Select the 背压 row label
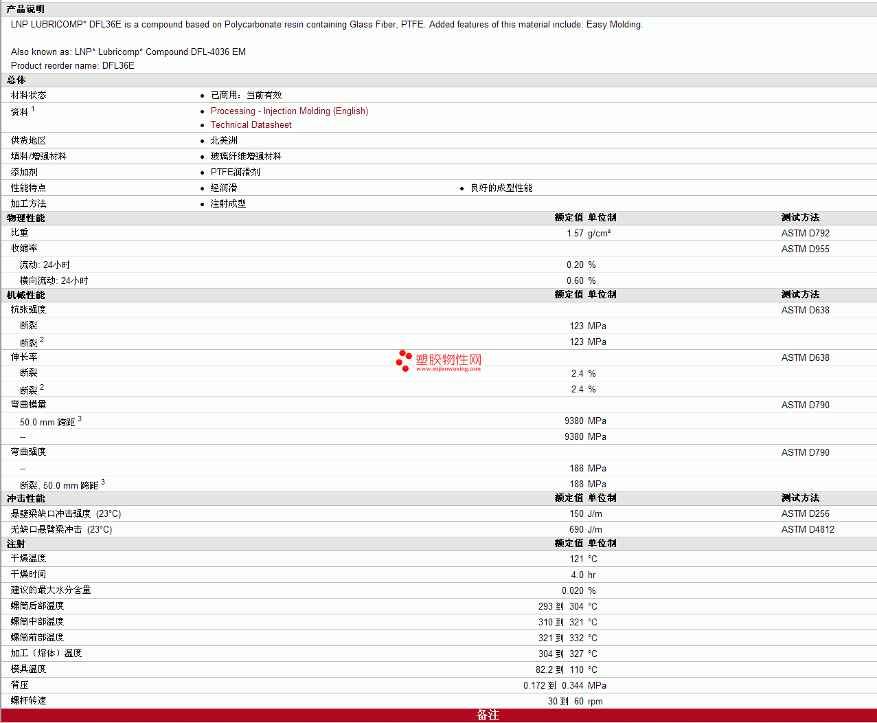This screenshot has width=877, height=723. coord(20,685)
